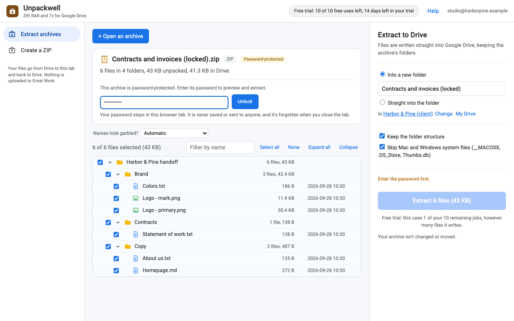The image size is (514, 321).
Task: Click the Select all link
Action: click(x=269, y=147)
